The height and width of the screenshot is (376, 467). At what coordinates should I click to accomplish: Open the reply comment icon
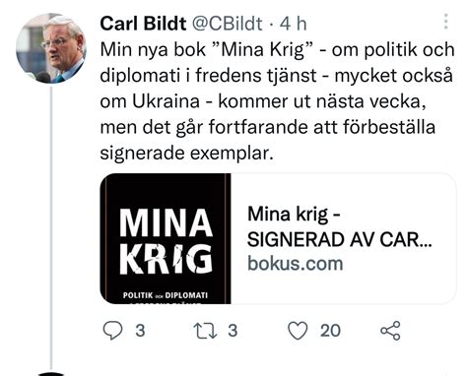pyautogui.click(x=112, y=330)
